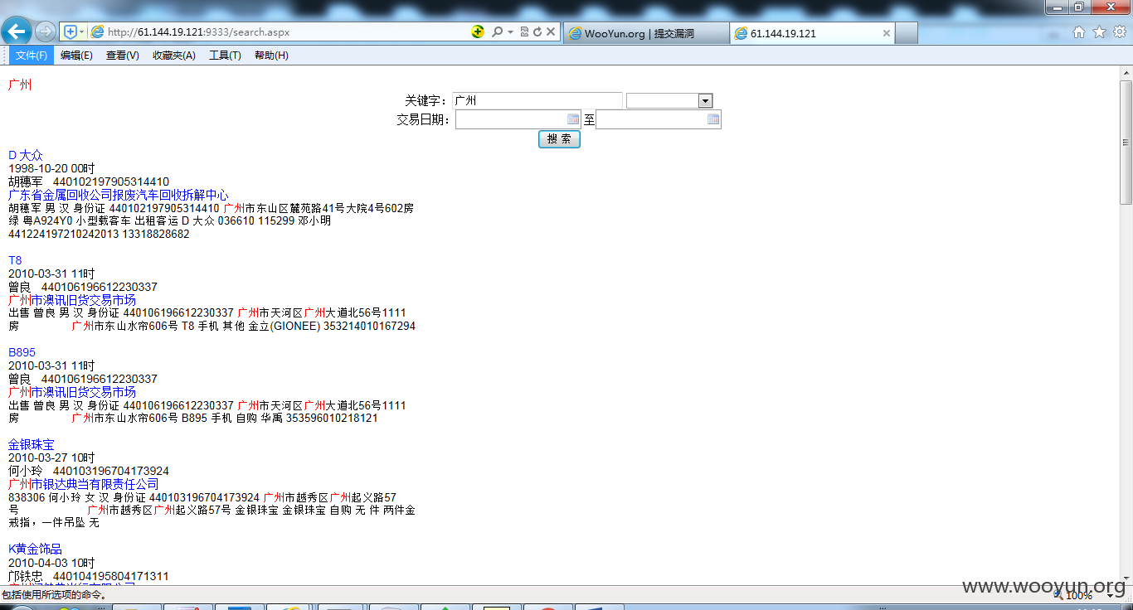Open the Favorites star icon
Screen dimensions: 1133x610
(x=1099, y=32)
